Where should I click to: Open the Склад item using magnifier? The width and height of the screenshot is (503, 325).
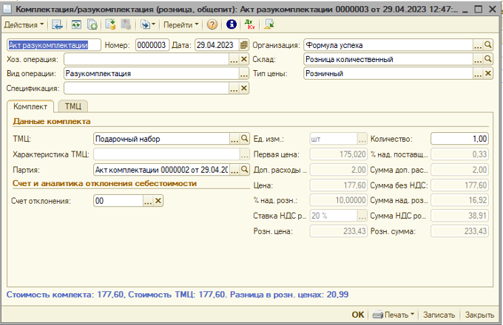[487, 59]
